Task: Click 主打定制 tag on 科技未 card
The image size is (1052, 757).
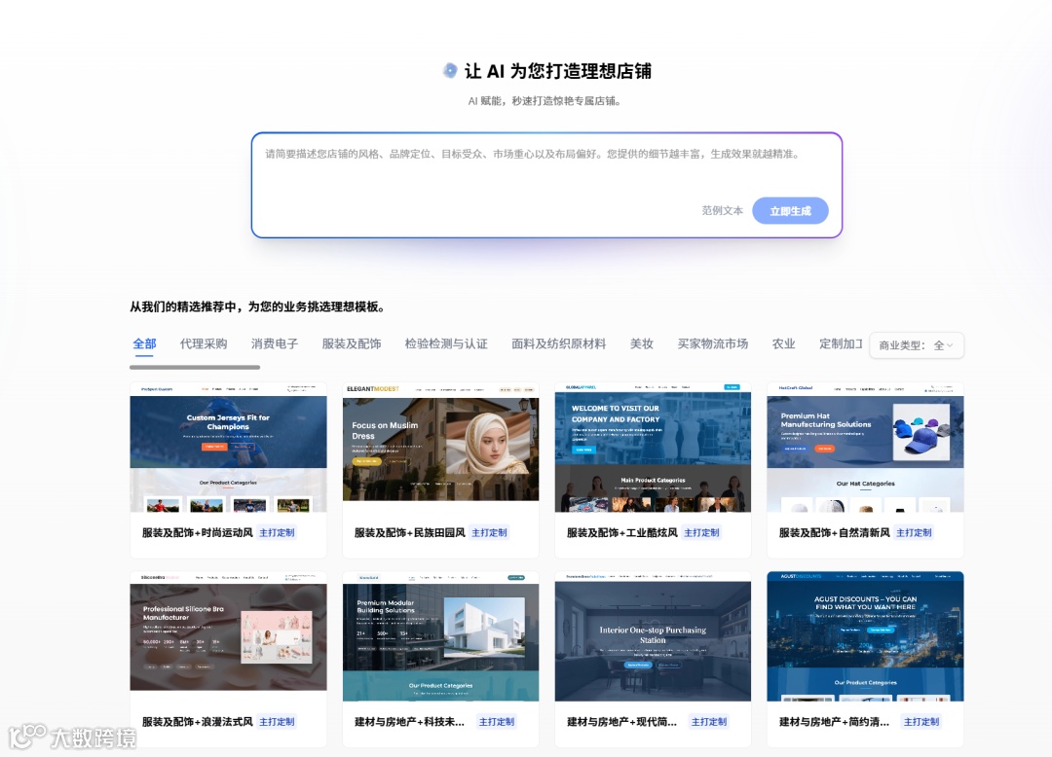Action: 497,722
